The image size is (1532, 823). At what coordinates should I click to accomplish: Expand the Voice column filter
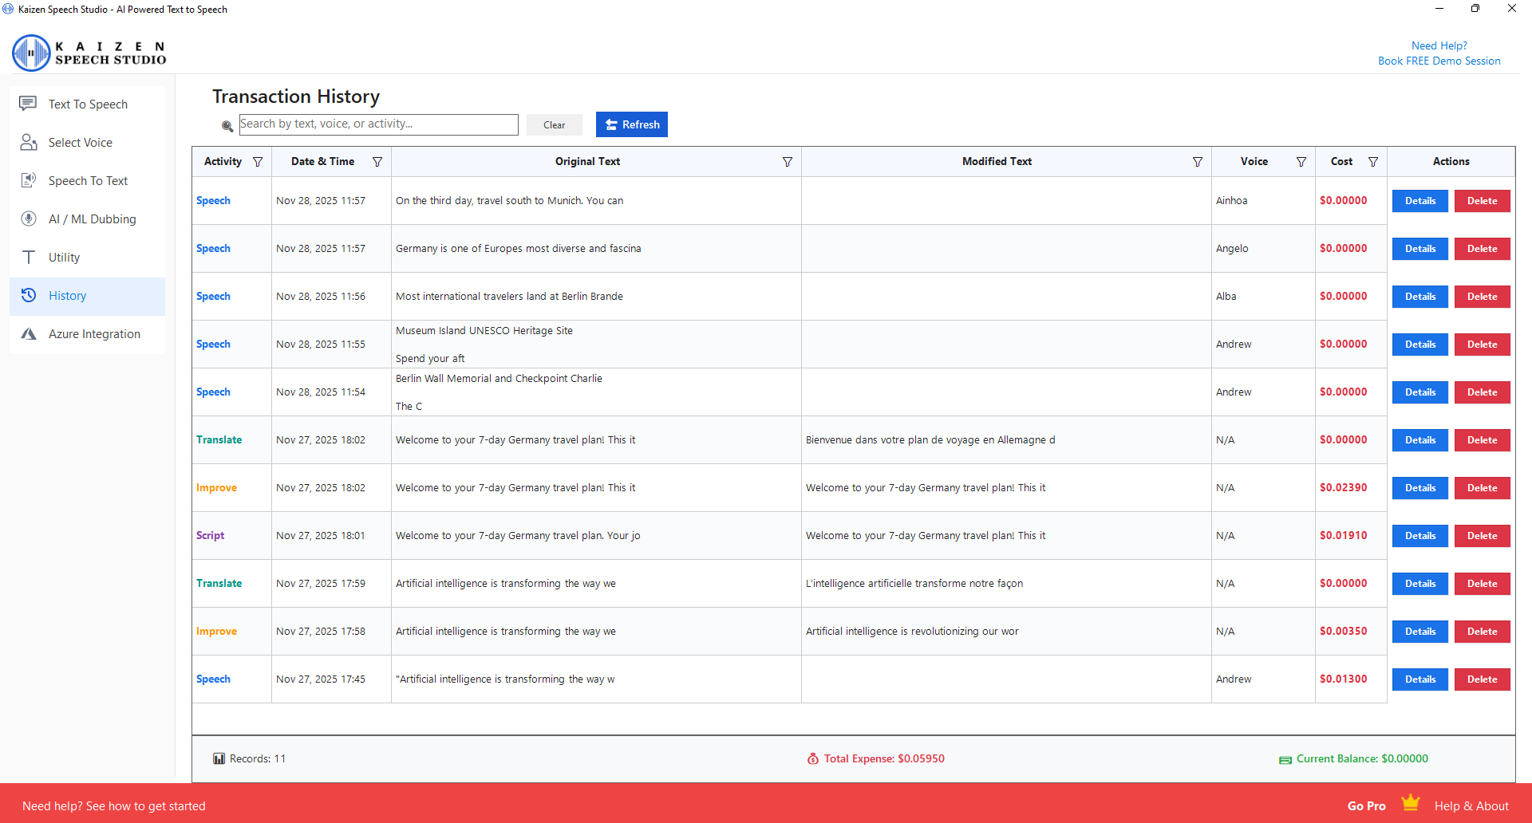coord(1301,162)
